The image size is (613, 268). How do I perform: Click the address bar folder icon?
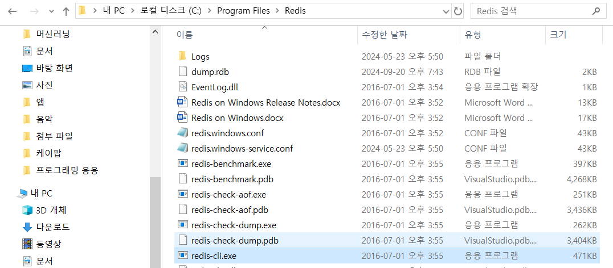(82, 11)
